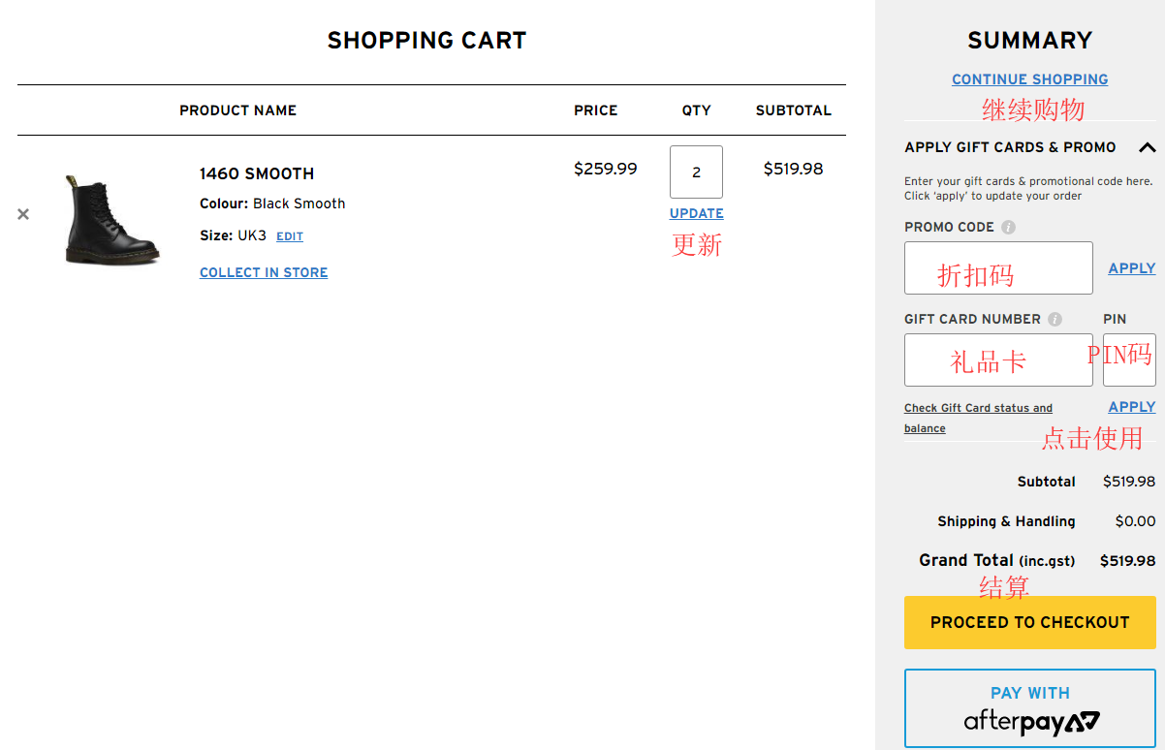Screen dimensions: 1165x750
Task: Apply the gift card
Action: [1131, 407]
